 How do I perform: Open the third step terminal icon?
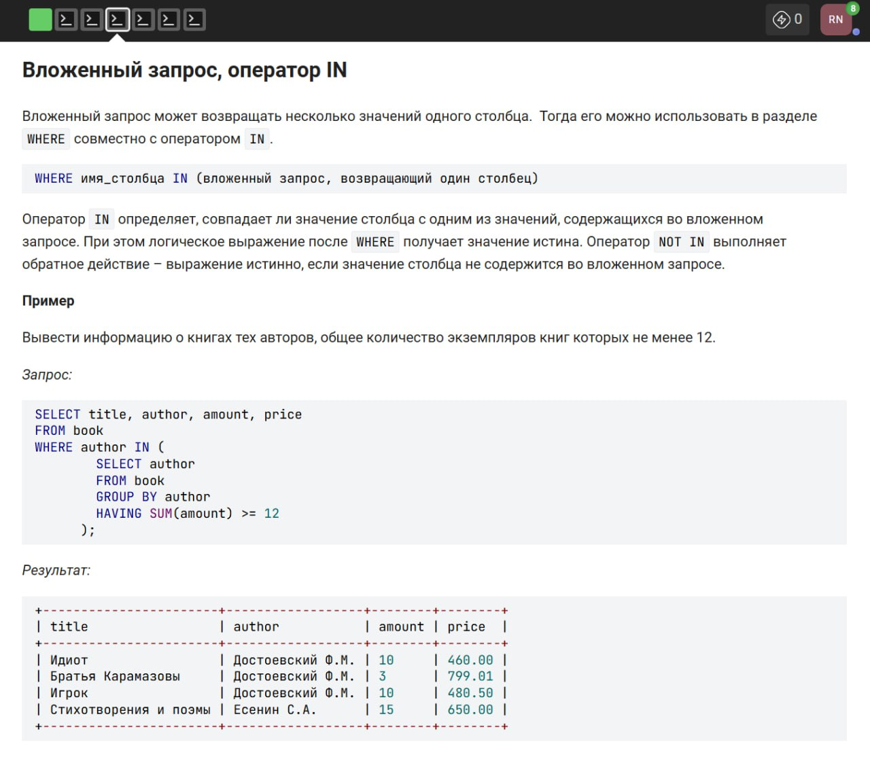(x=92, y=20)
